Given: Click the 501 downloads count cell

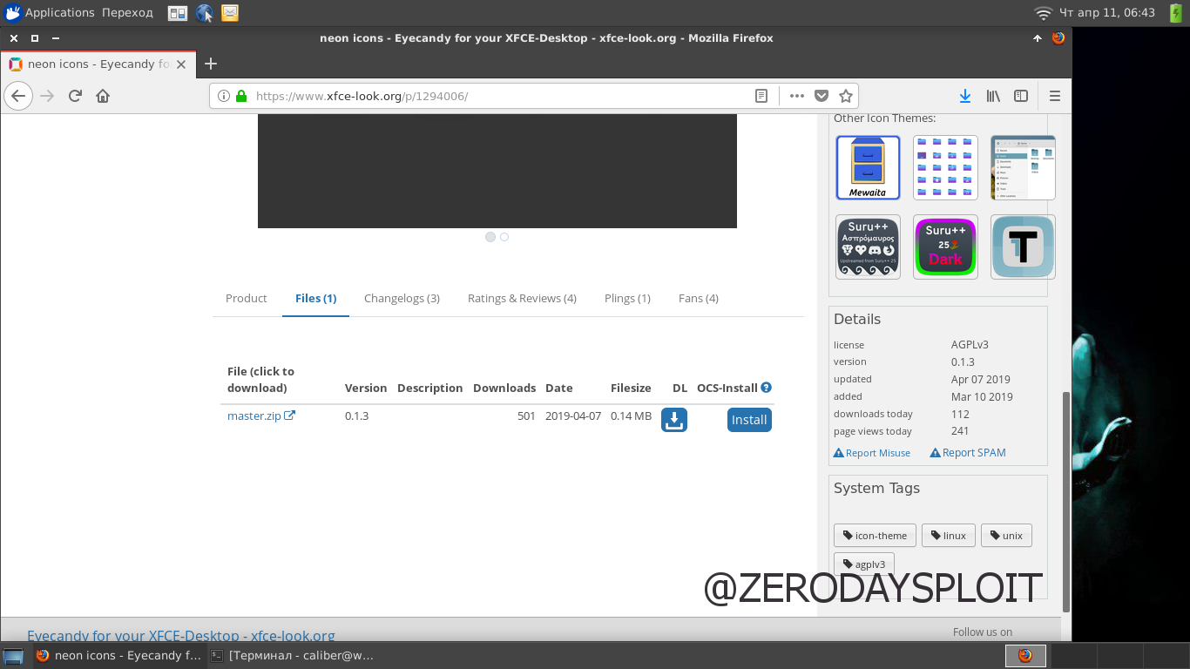Looking at the screenshot, I should tap(526, 416).
